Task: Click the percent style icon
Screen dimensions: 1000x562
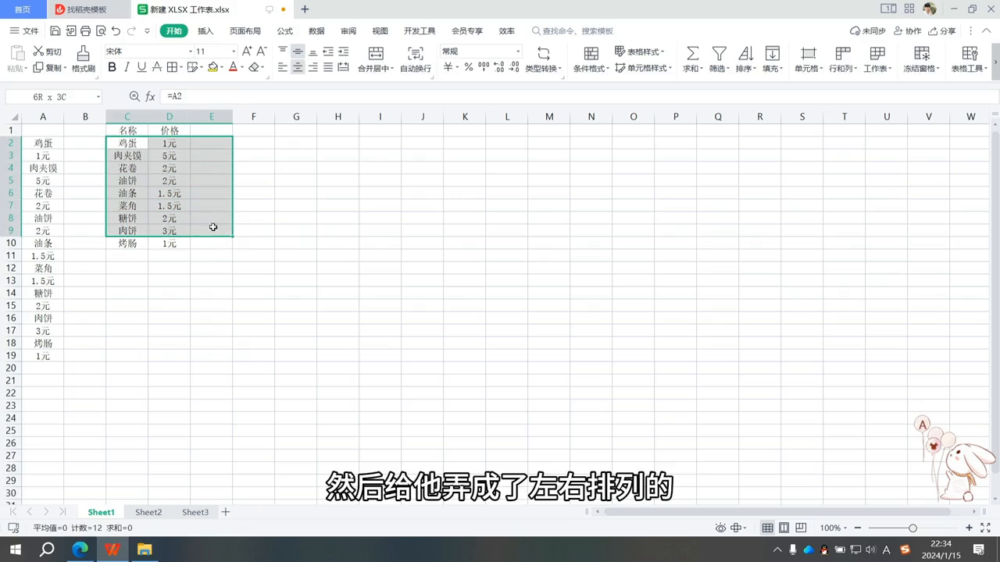Action: tap(469, 68)
